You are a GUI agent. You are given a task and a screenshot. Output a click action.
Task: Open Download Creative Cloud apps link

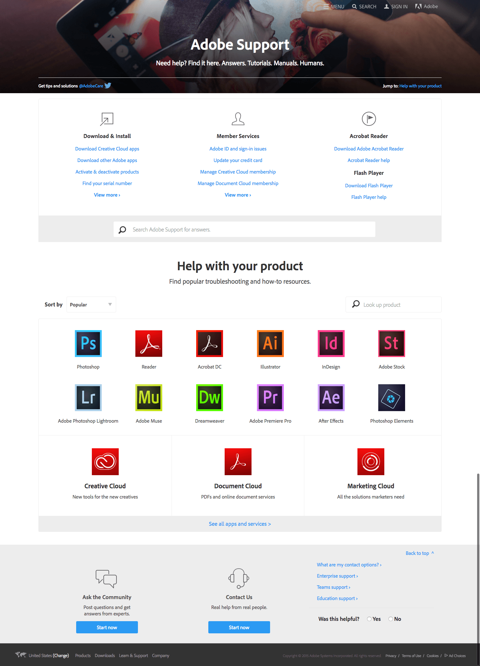click(x=107, y=149)
